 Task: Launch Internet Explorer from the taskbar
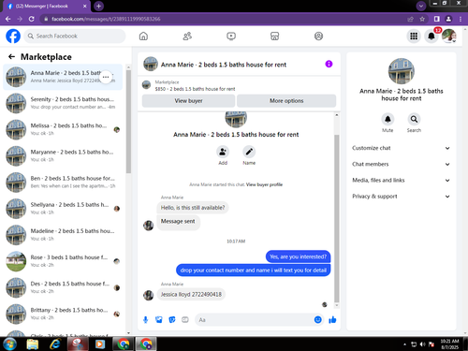tap(55, 344)
